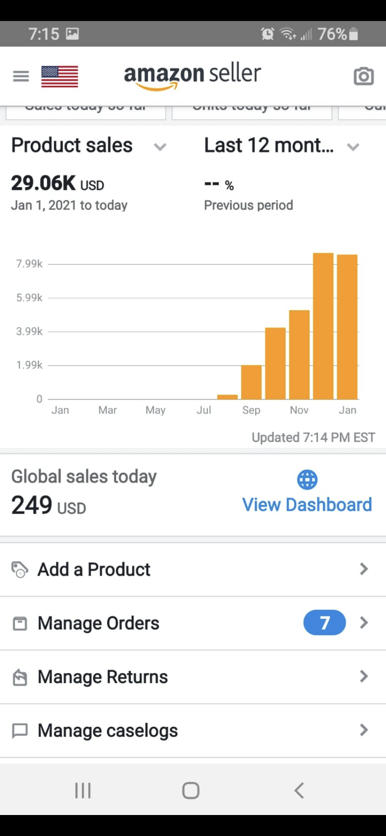Open the Manage Returns menu item
This screenshot has width=386, height=836.
[x=103, y=677]
